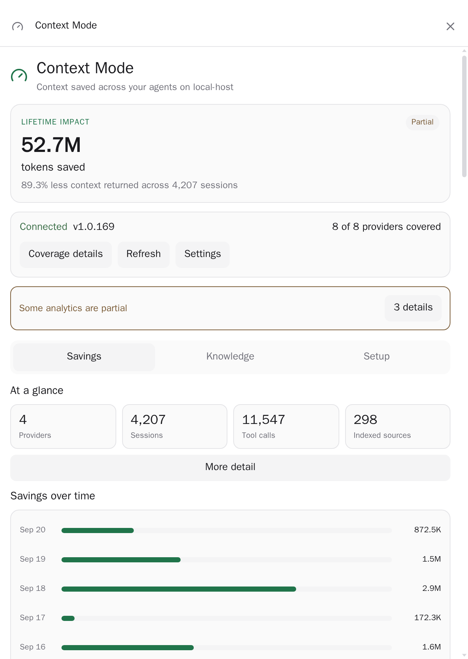Click the 52.7M tokens saved figure

tap(51, 145)
